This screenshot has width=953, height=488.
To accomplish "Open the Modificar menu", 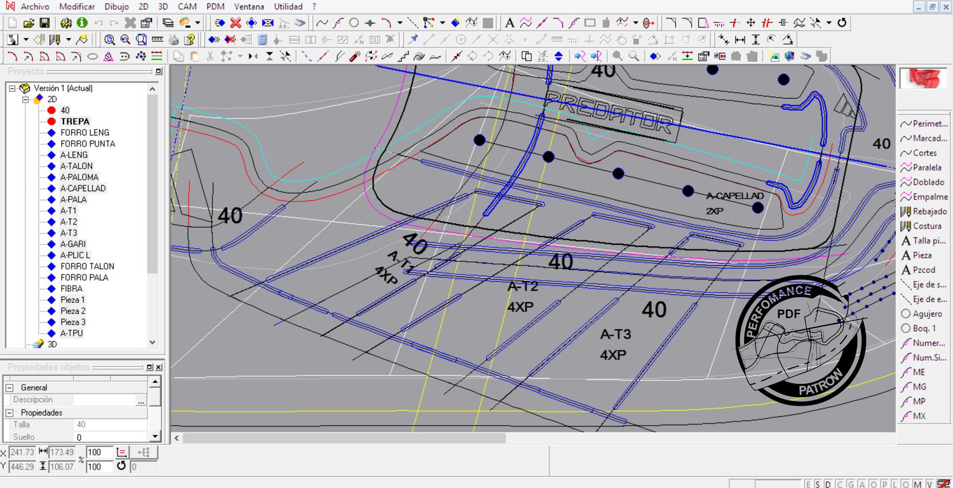I will coord(77,6).
